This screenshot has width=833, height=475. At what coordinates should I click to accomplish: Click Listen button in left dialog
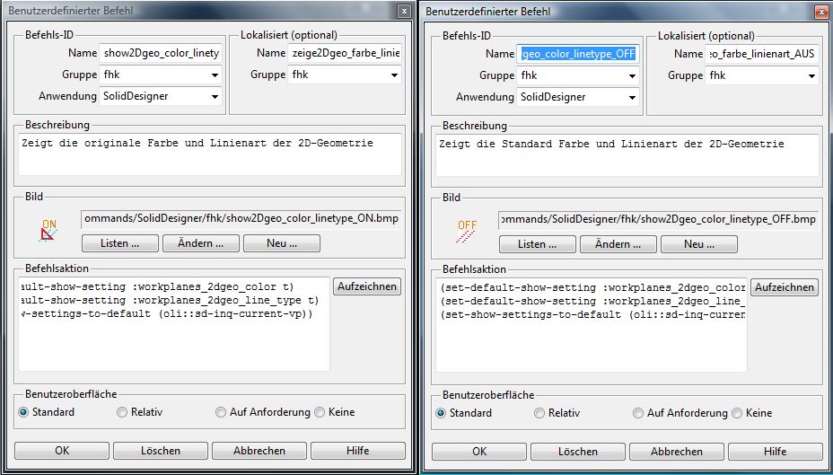(x=120, y=243)
